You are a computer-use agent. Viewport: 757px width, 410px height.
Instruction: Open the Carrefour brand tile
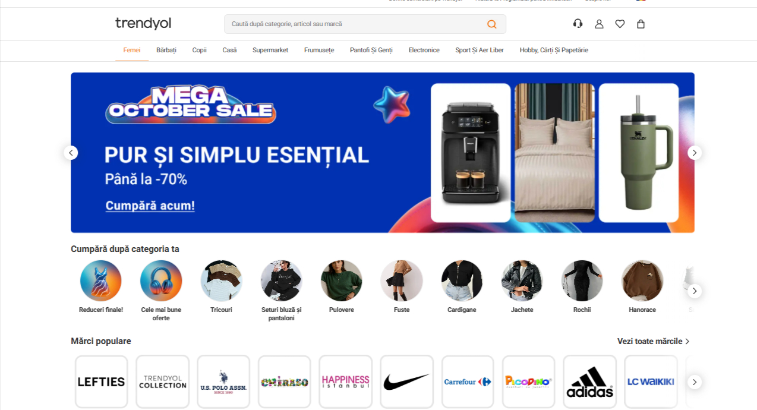468,381
